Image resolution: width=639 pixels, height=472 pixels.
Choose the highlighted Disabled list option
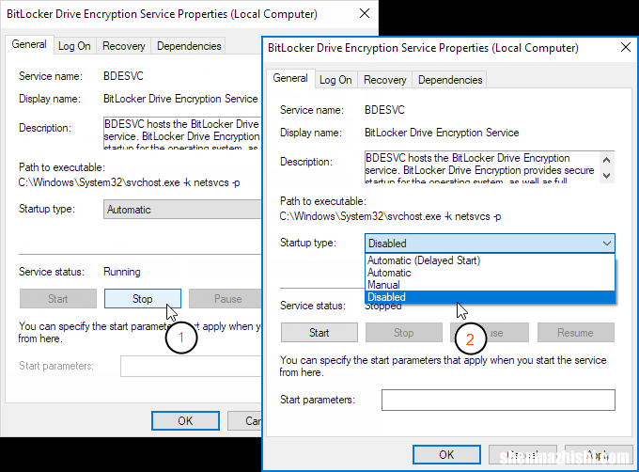[x=490, y=297]
